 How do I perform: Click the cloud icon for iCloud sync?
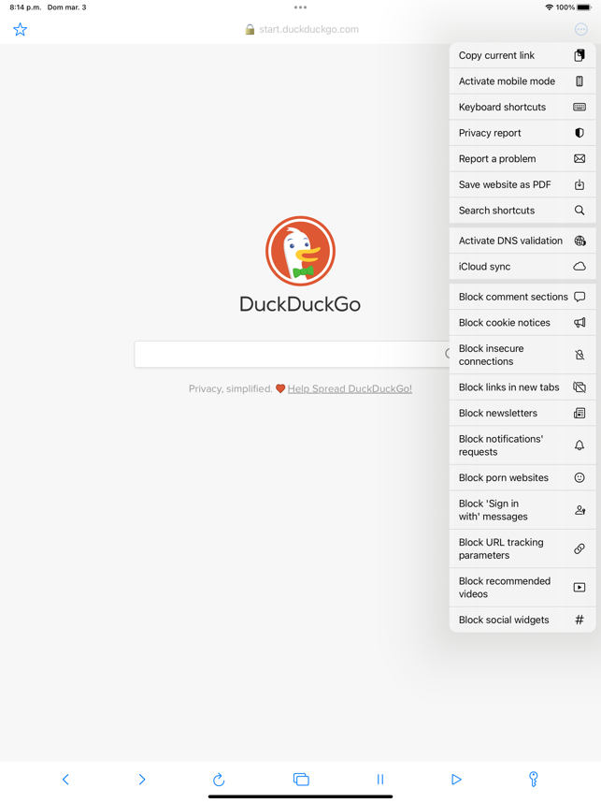click(579, 267)
